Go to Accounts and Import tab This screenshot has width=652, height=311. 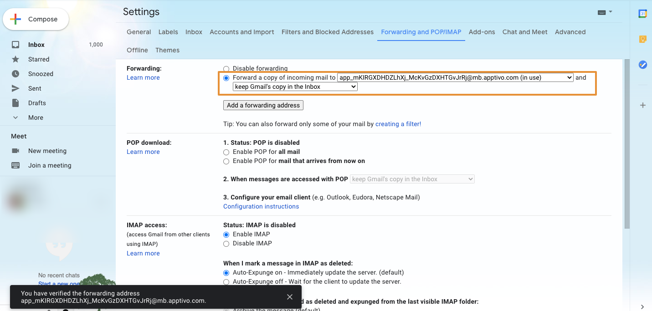(241, 32)
